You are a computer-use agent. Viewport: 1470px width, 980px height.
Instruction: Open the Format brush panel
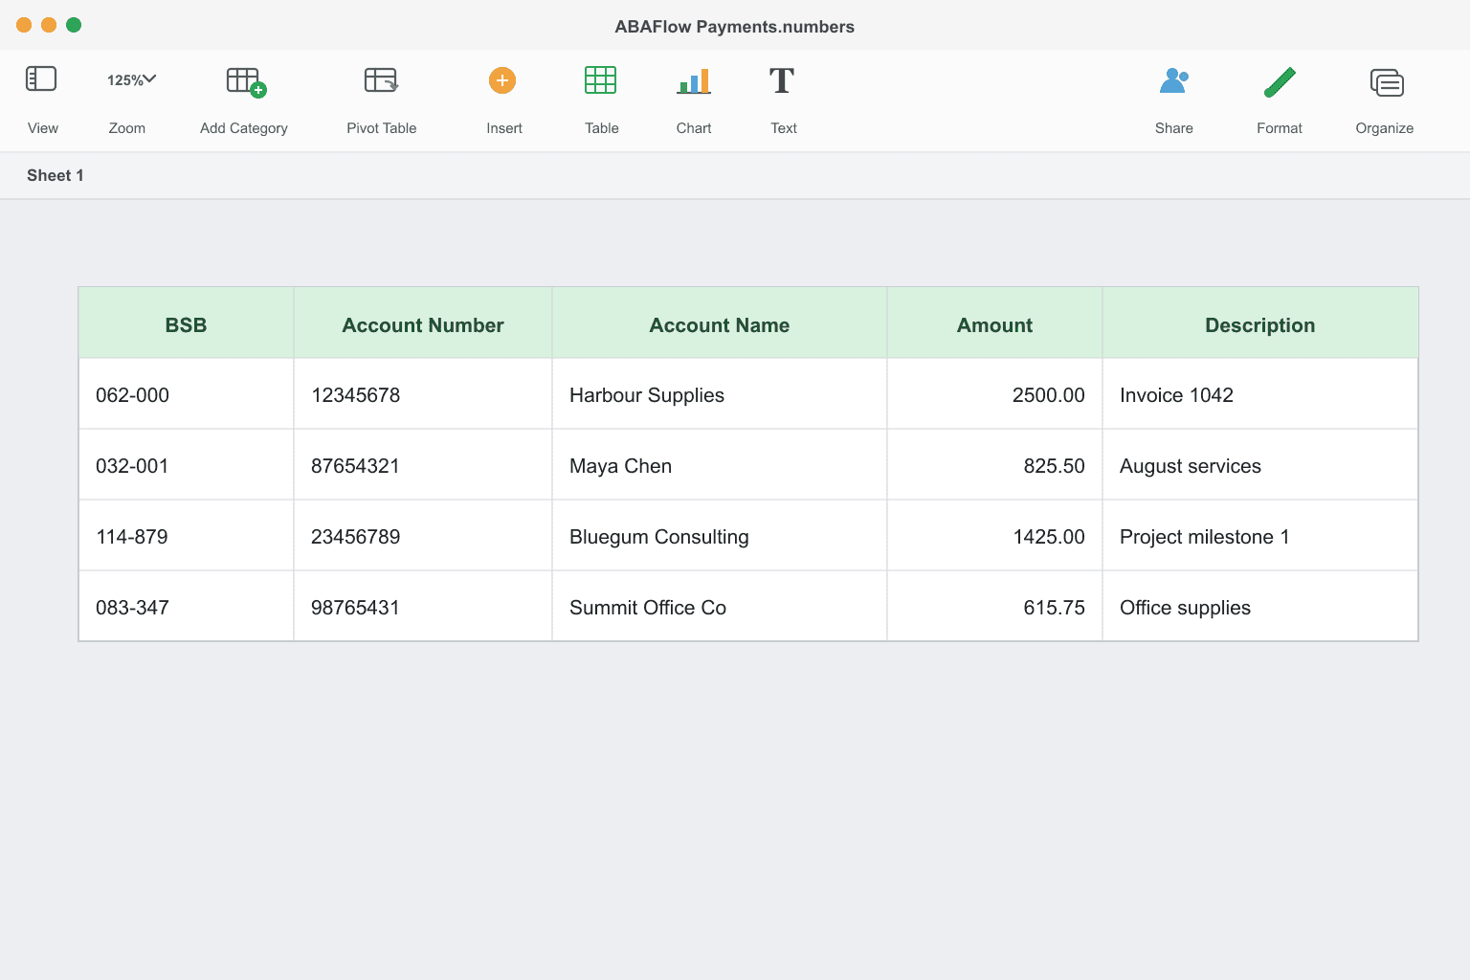(1280, 81)
